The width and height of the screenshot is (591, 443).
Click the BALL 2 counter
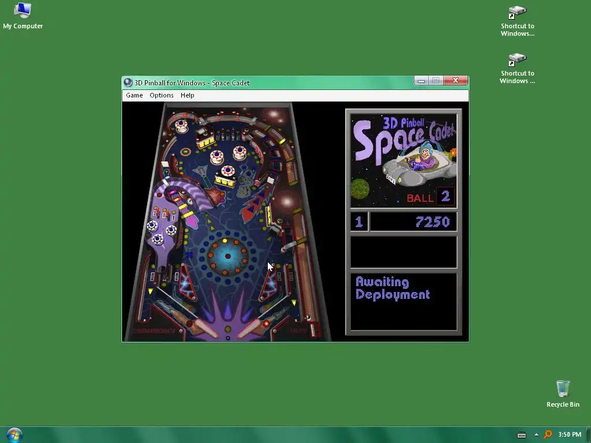pyautogui.click(x=431, y=197)
